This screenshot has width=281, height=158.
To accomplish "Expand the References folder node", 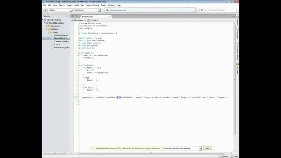I will point(46,26).
